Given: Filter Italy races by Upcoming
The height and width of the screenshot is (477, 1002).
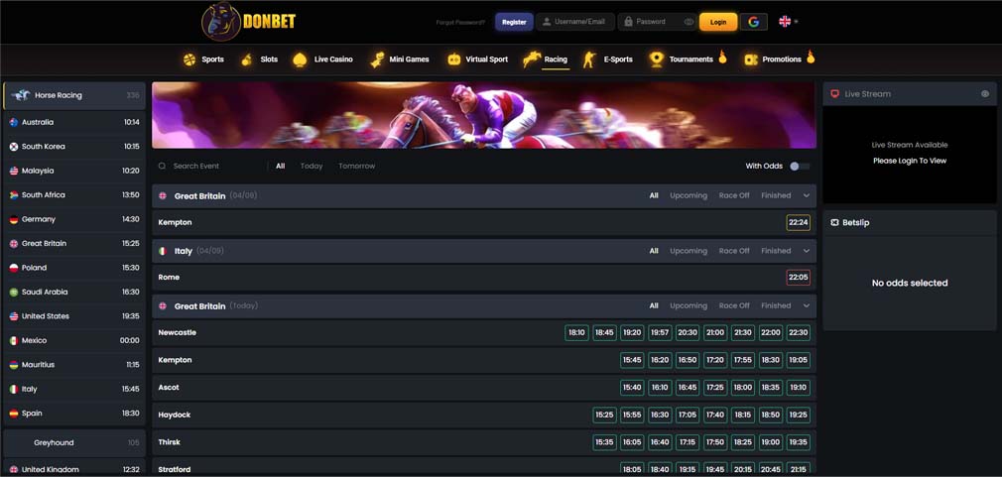Looking at the screenshot, I should coord(689,251).
